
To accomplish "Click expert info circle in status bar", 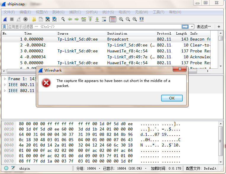I will click(6, 168).
